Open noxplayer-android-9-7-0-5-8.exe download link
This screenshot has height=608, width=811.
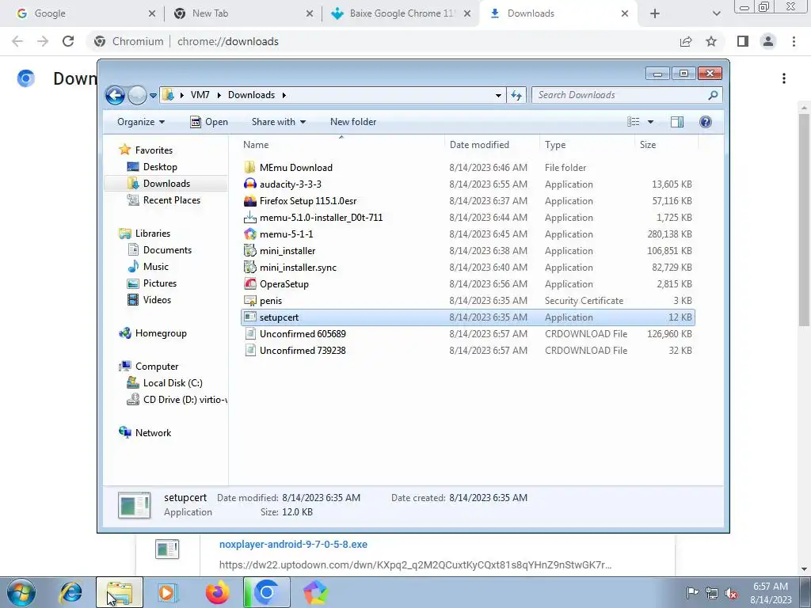(293, 545)
